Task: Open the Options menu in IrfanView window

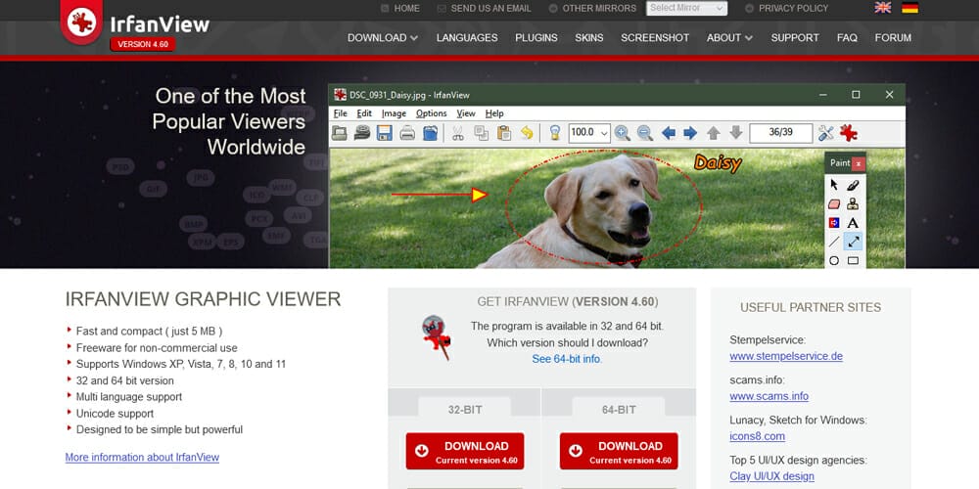Action: point(432,113)
